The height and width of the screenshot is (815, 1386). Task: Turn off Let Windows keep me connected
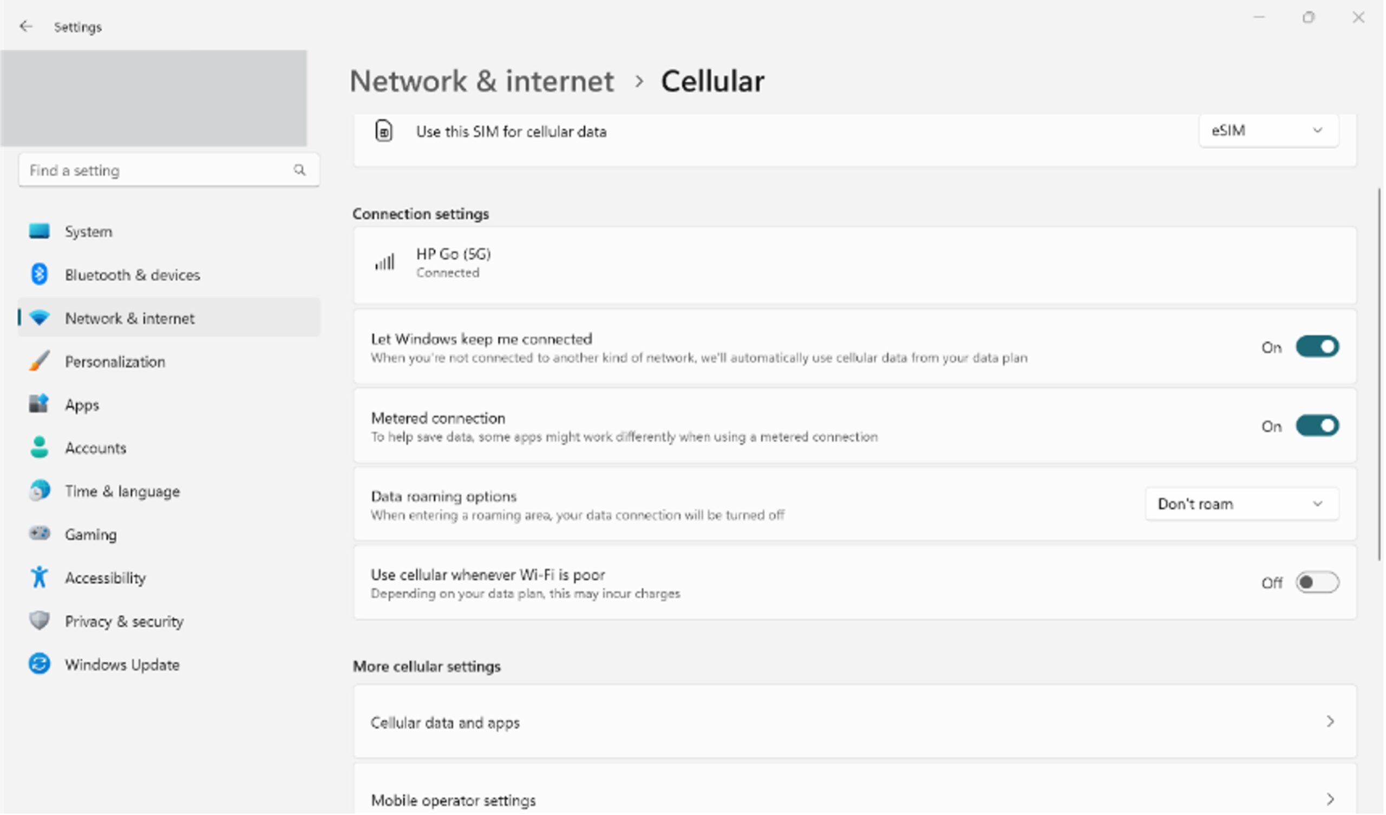(x=1317, y=347)
